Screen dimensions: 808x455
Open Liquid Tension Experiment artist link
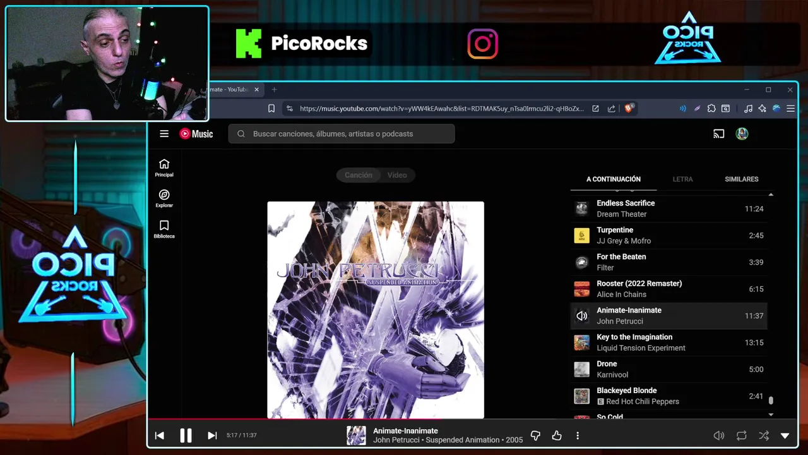coord(641,348)
